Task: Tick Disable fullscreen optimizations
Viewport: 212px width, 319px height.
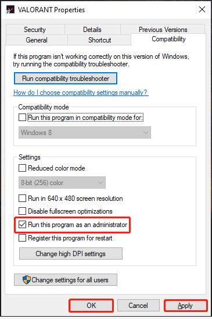Action: [22, 211]
